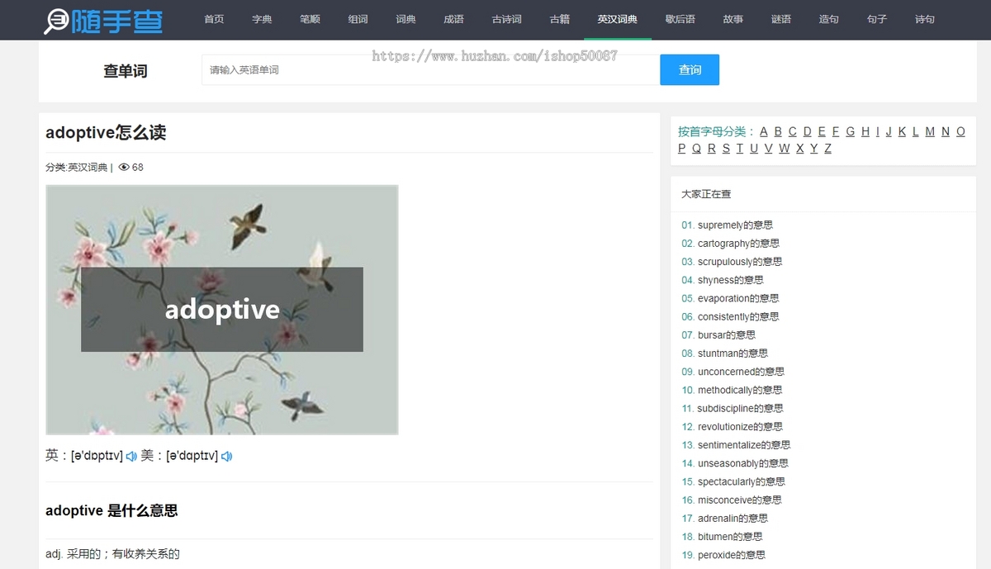Click the adoptive怎么读 heading
The image size is (991, 569).
(106, 133)
